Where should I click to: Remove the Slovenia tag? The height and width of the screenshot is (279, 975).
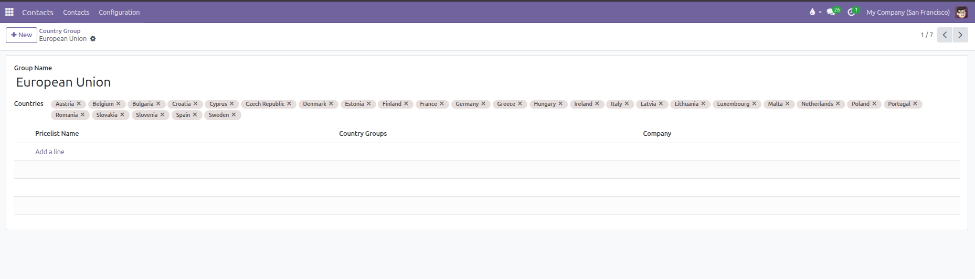click(x=162, y=115)
